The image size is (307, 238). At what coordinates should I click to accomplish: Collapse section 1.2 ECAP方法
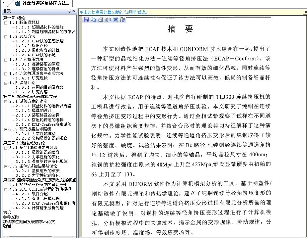point(6,36)
